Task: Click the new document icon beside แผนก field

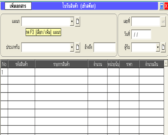Action: pyautogui.click(x=78, y=21)
